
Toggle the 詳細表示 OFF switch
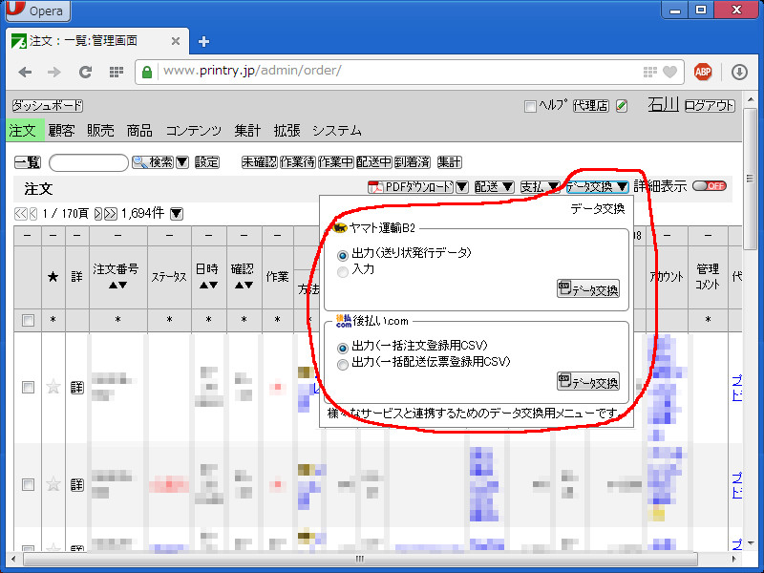710,186
